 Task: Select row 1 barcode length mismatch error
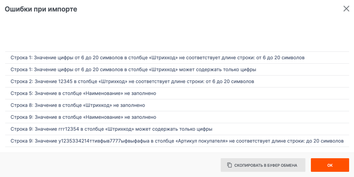(x=157, y=58)
